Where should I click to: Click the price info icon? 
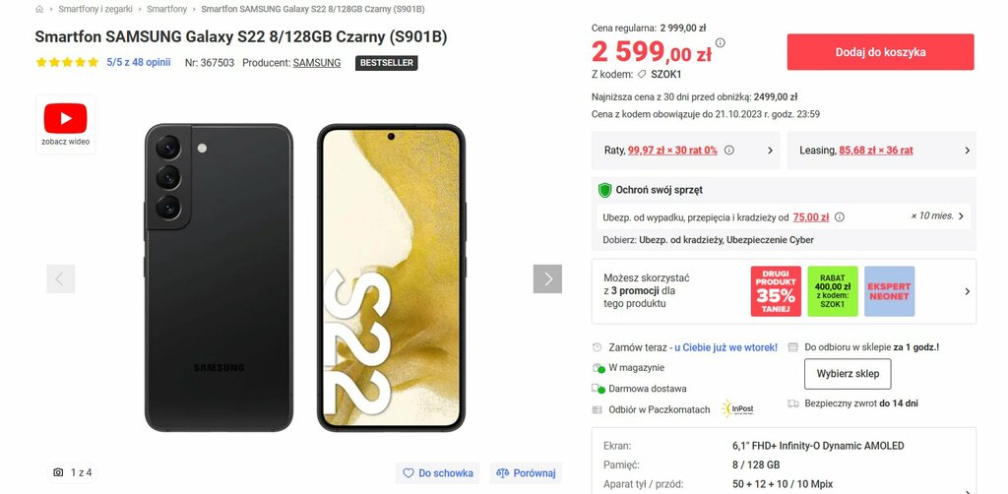720,43
